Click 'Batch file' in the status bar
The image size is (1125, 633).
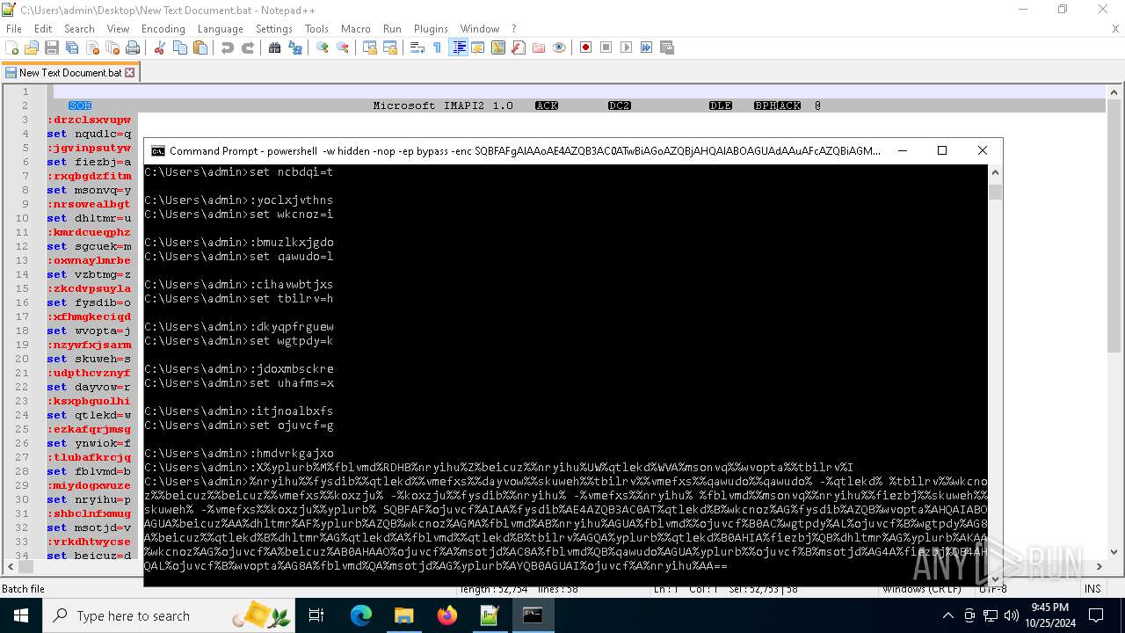pos(24,589)
